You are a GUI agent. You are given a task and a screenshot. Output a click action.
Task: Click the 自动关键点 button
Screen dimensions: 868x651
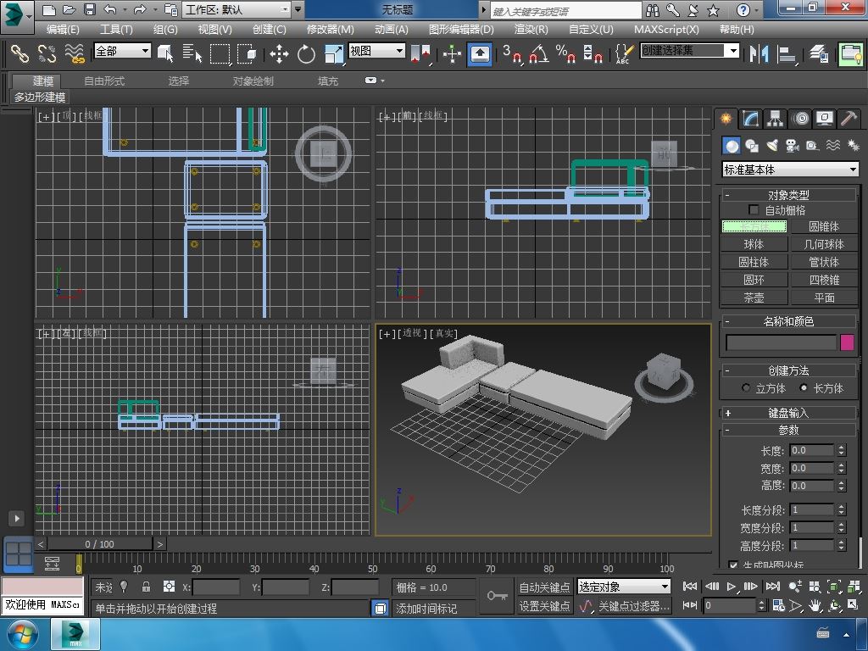544,587
